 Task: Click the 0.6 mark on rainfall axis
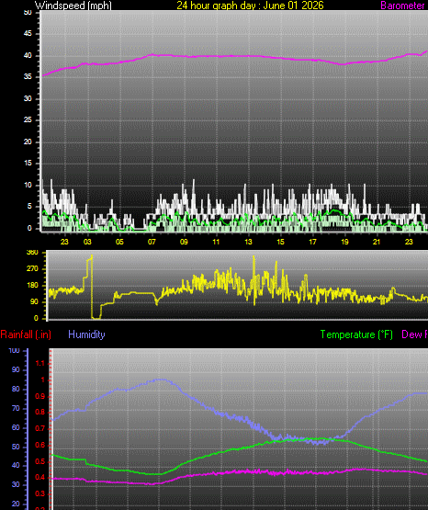tap(40, 446)
